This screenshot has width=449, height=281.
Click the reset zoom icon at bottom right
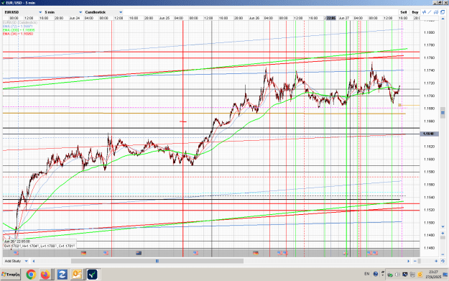(443, 261)
